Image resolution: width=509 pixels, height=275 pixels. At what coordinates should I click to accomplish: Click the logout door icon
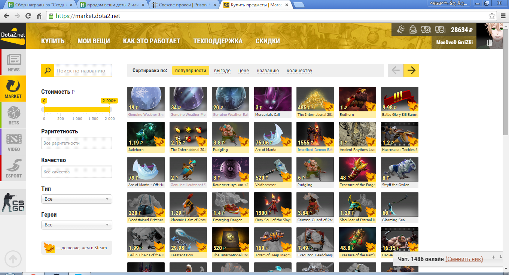click(489, 43)
